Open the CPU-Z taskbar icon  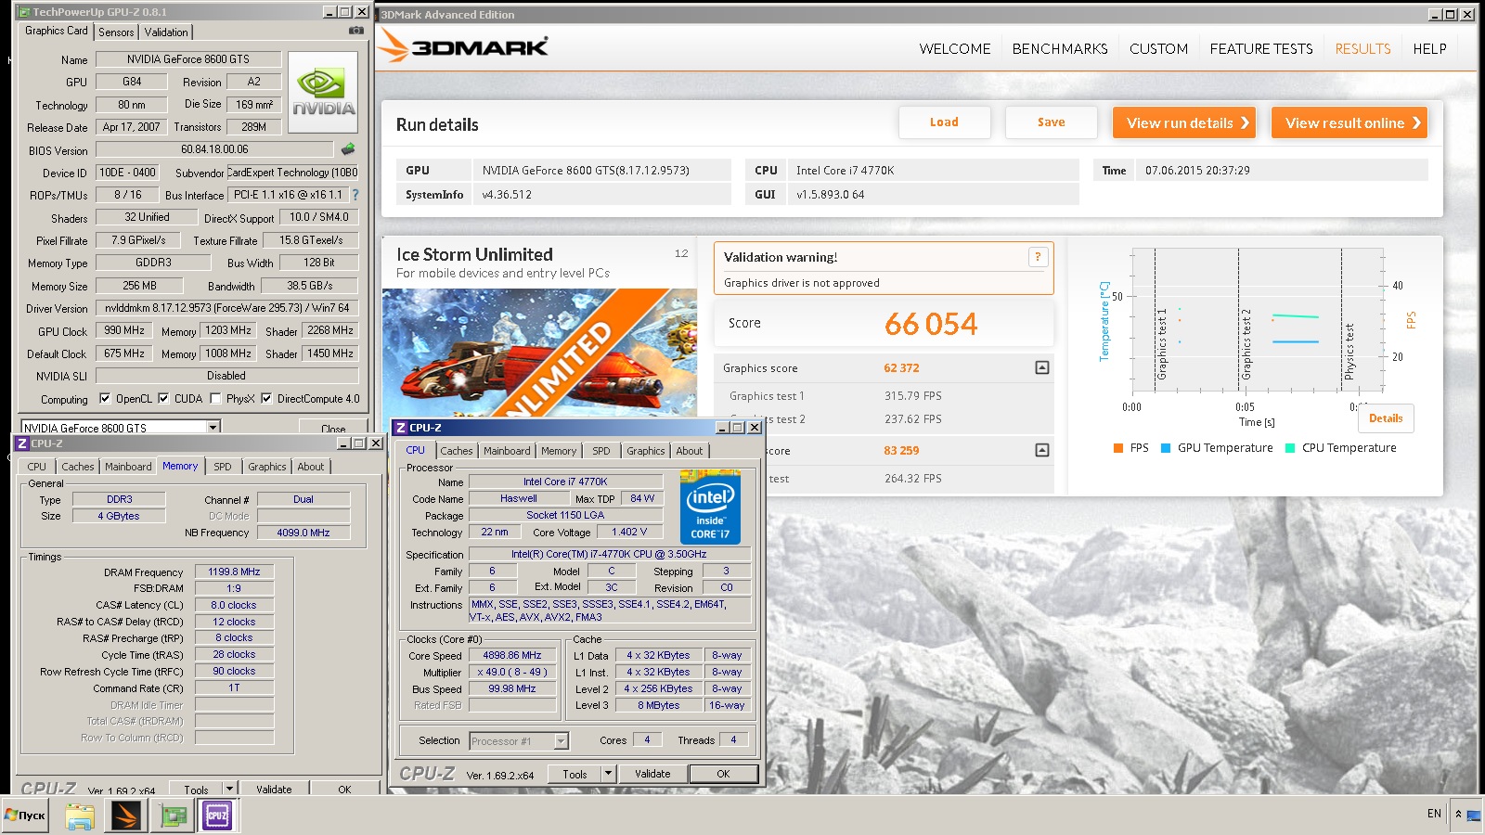click(218, 816)
